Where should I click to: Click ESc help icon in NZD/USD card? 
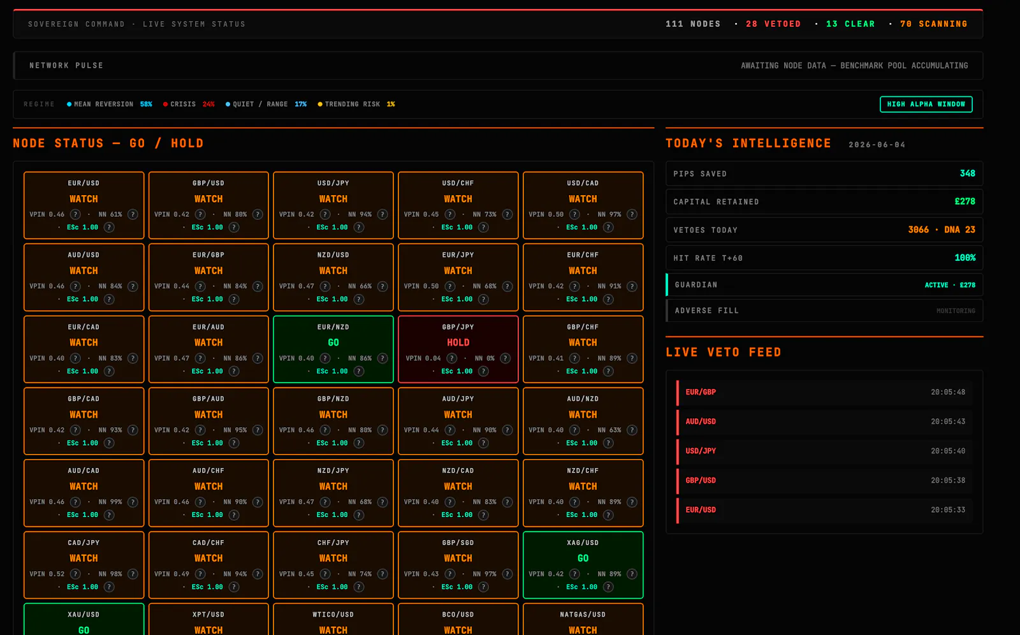pyautogui.click(x=359, y=299)
